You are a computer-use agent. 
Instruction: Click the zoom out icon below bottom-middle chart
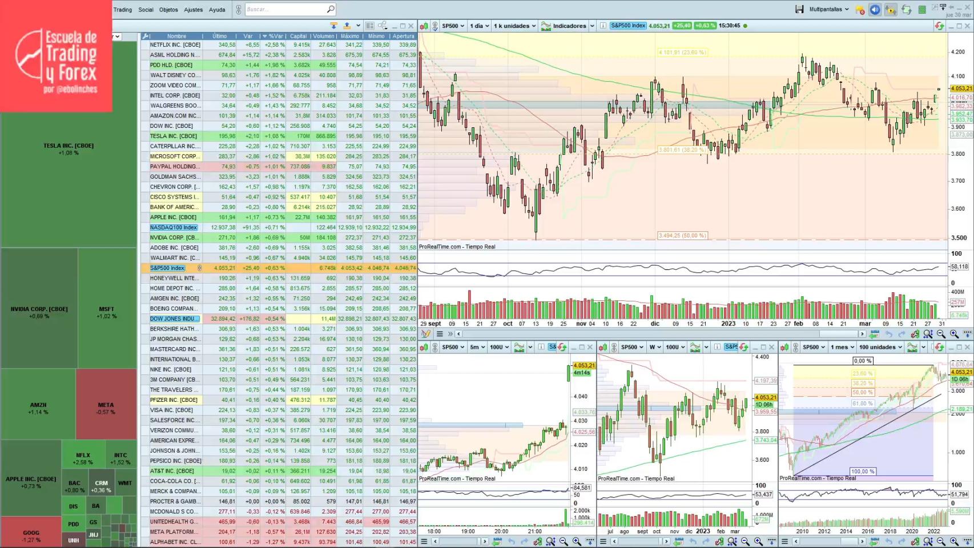745,541
